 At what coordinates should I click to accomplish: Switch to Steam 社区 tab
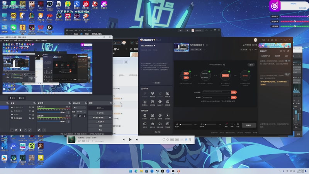[87, 34]
